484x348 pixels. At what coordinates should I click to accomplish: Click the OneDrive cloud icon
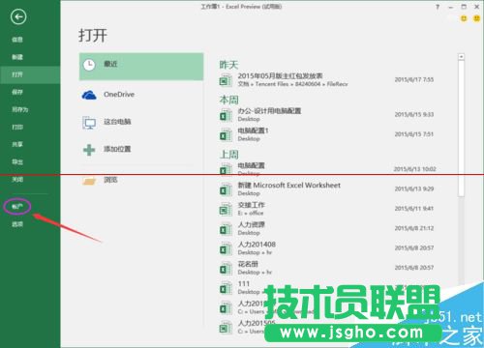click(x=89, y=95)
